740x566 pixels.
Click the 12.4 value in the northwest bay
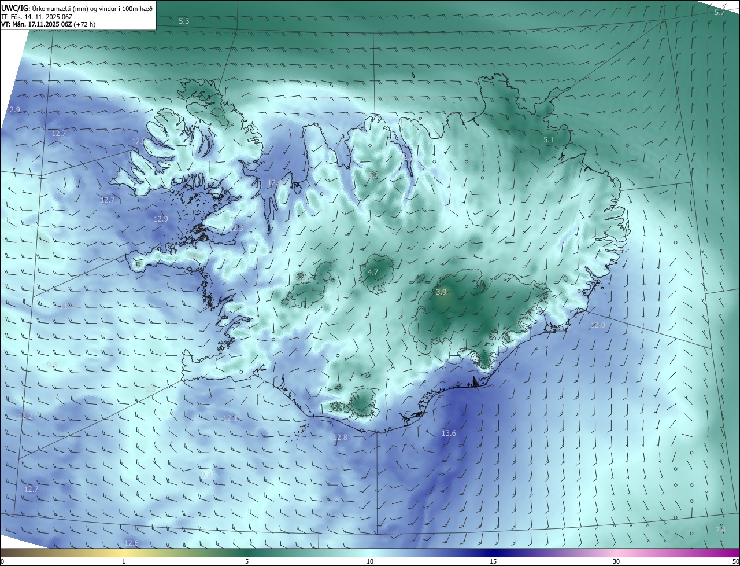(275, 183)
